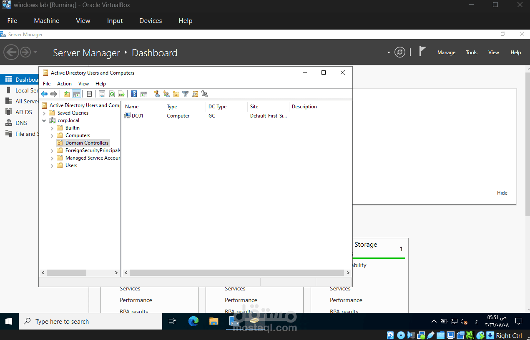Sort by the DC Type column header
Viewport: 530px width, 340px height.
click(x=226, y=107)
